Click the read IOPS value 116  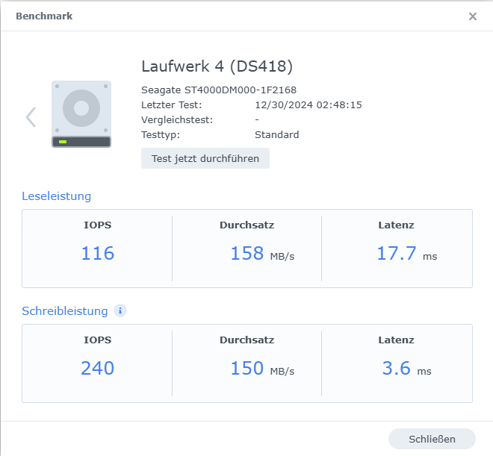point(97,253)
